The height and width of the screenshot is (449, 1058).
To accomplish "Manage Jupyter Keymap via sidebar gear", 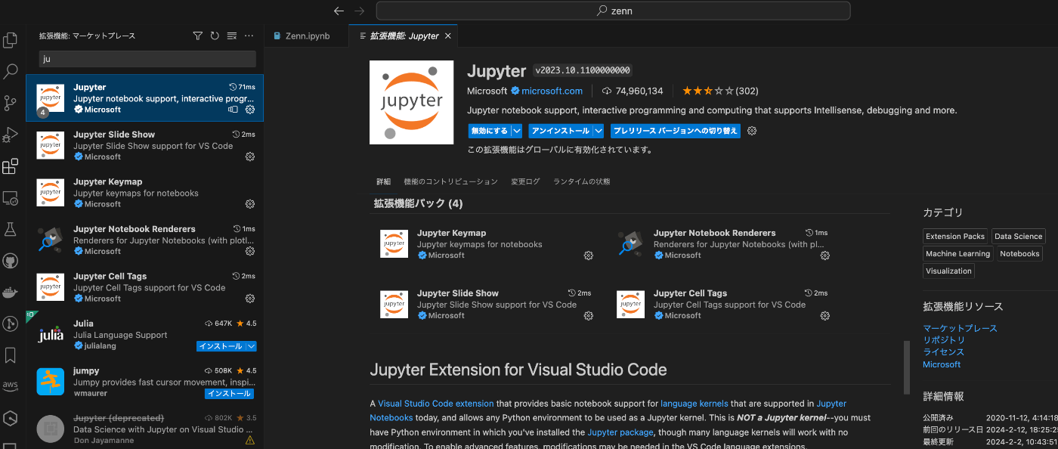I will coord(250,204).
